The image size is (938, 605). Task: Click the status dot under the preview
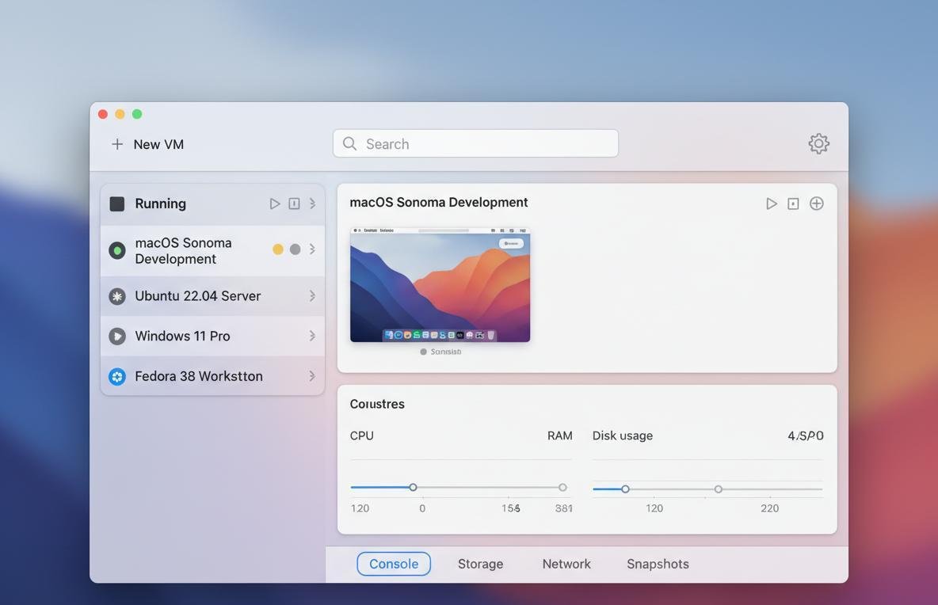(424, 352)
